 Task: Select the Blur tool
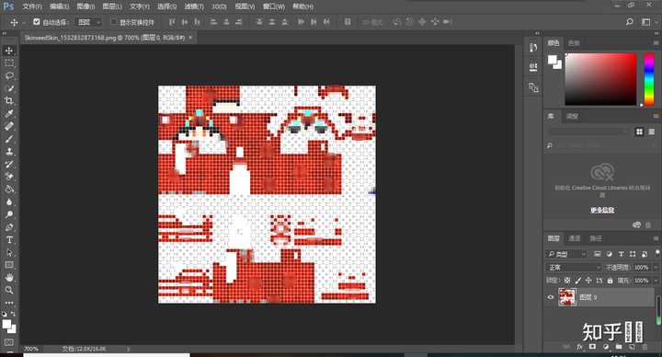(9, 202)
